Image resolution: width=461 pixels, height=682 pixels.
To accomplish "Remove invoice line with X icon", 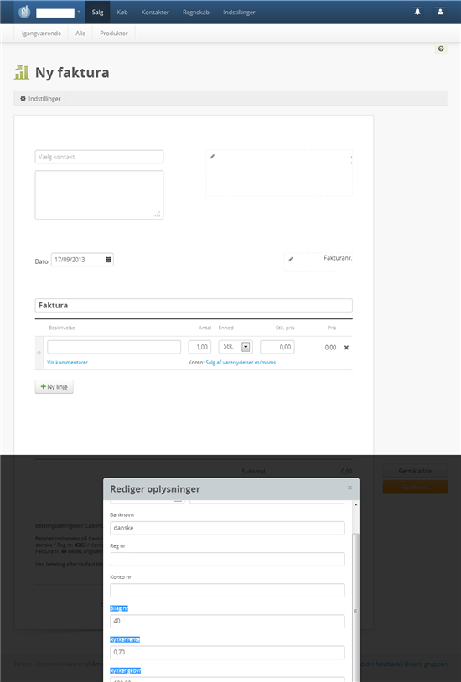I will pyautogui.click(x=346, y=348).
